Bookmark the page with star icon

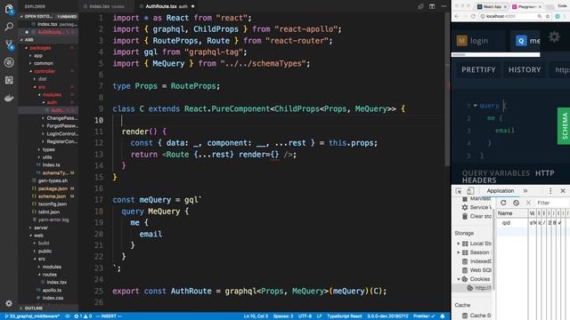click(548, 16)
